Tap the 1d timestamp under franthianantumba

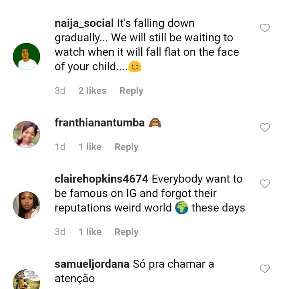60,147
